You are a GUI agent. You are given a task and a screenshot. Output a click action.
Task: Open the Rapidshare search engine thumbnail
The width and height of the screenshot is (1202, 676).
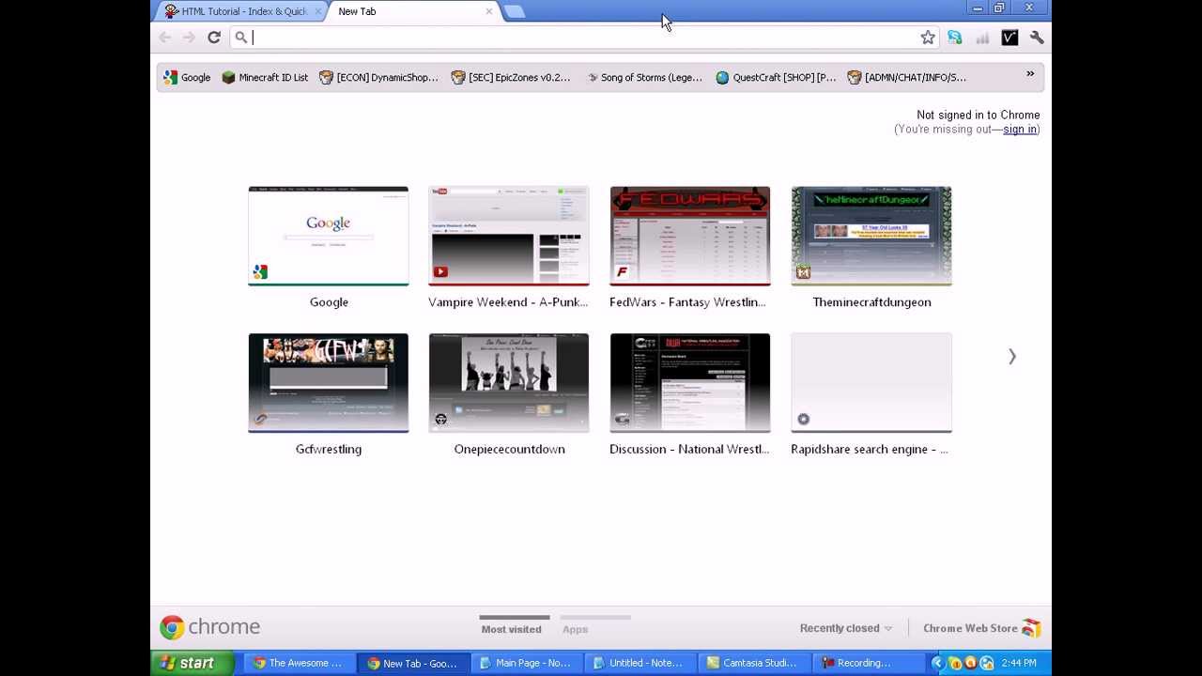[x=871, y=383]
